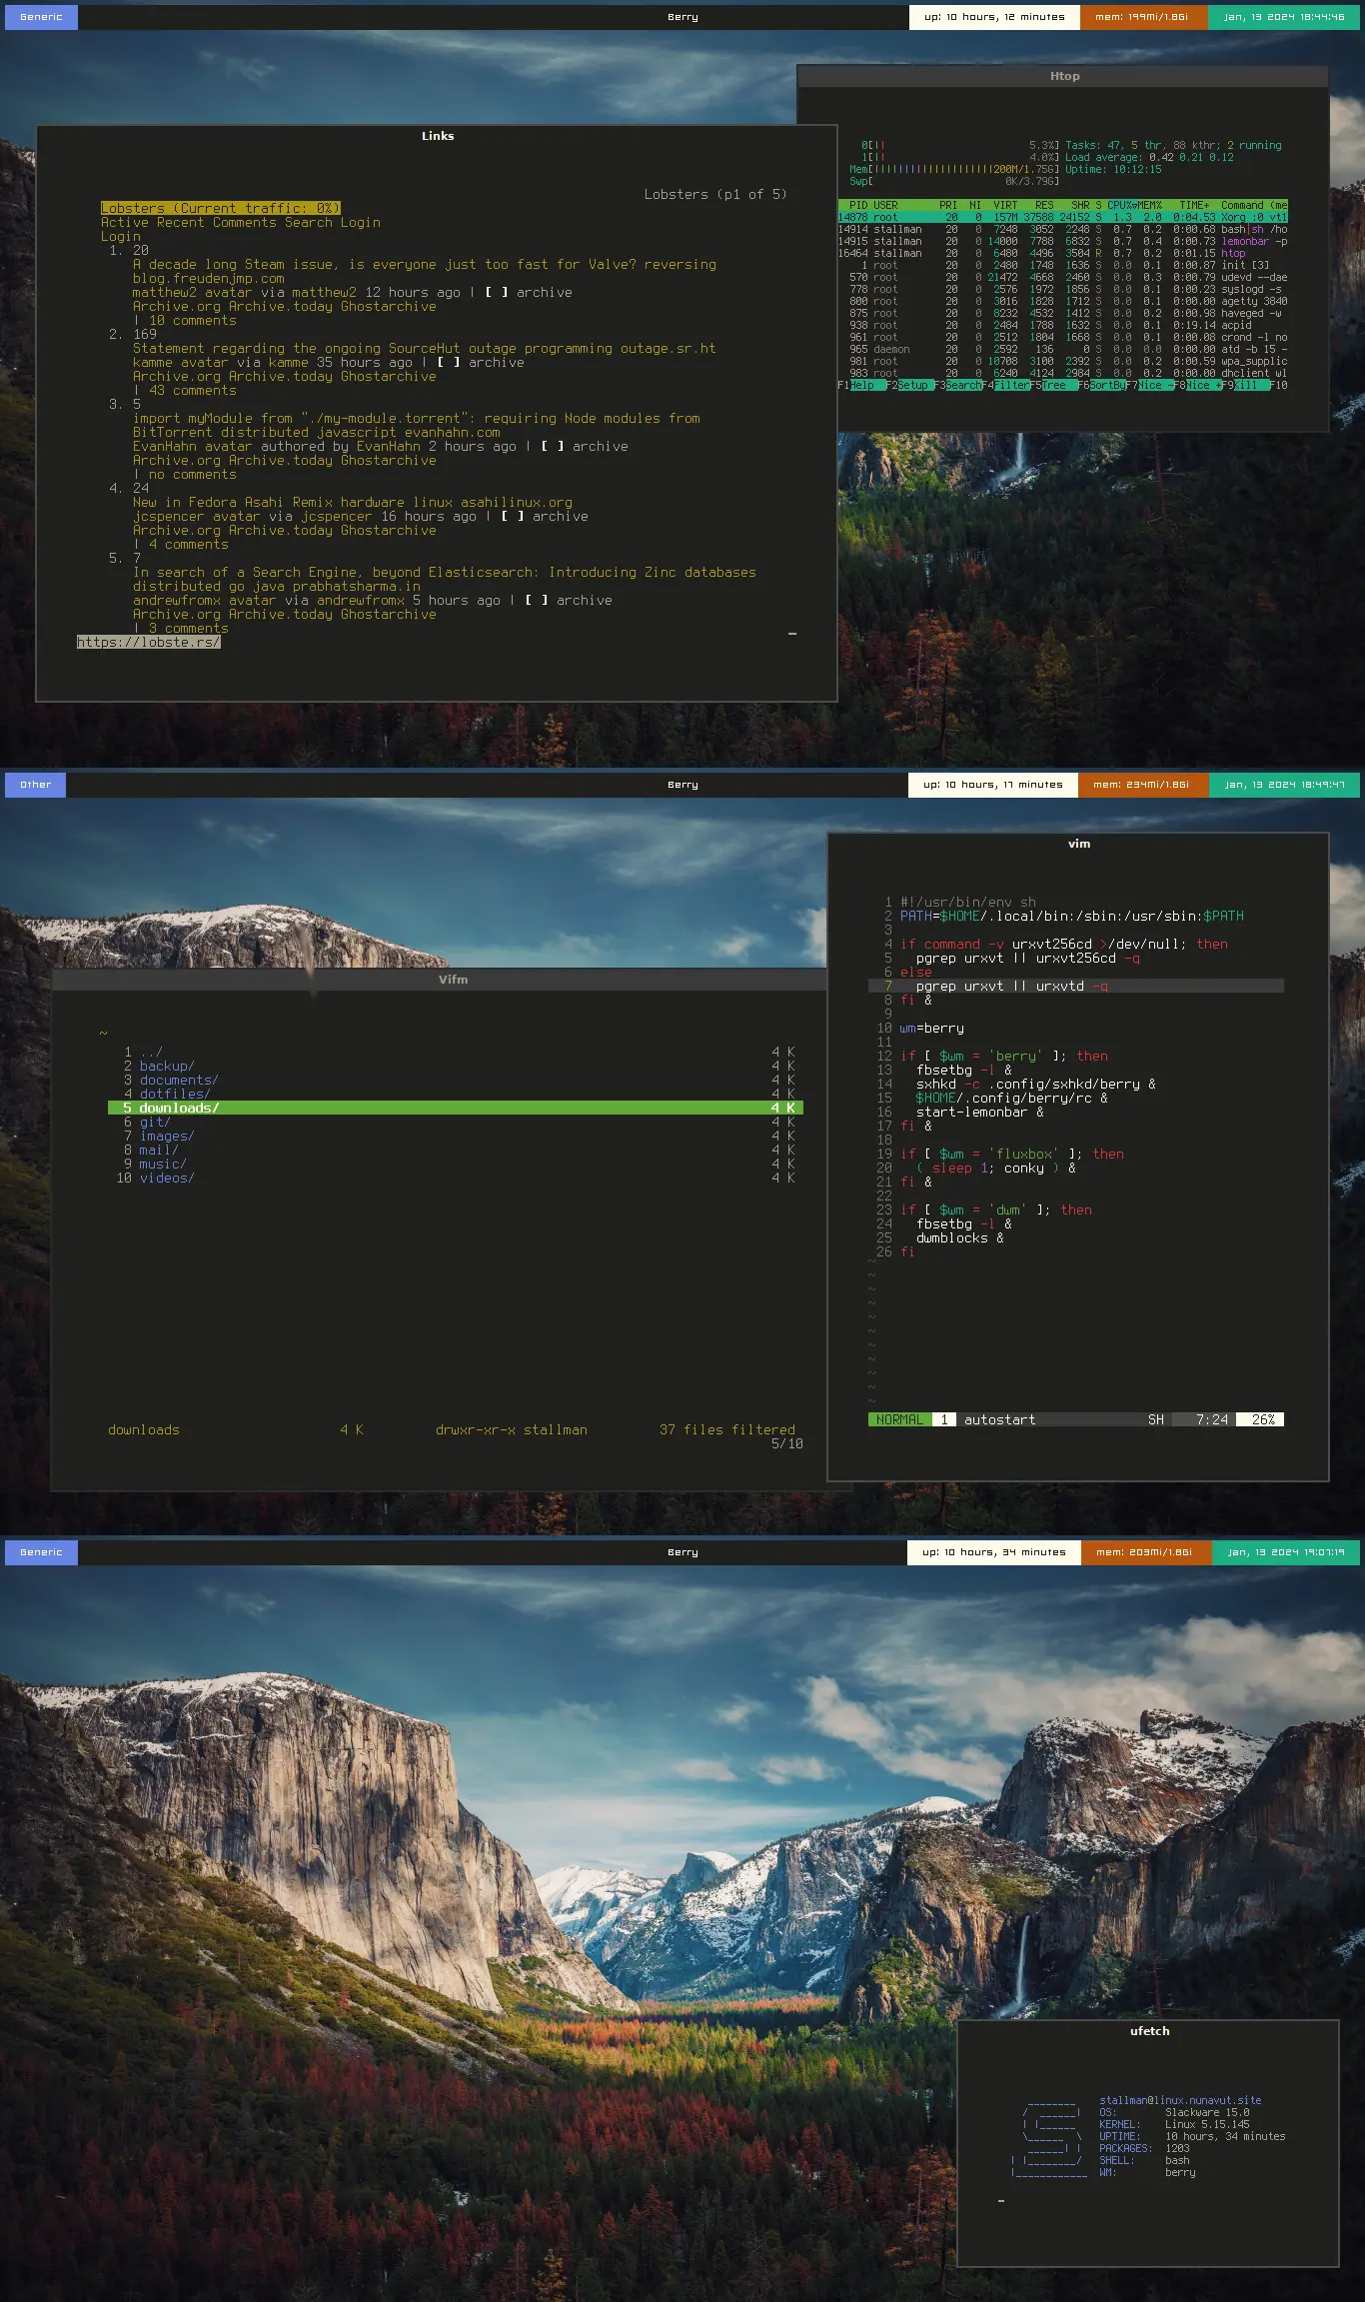Screen dimensions: 1365x2302
Task: Go to parent ../ entry in Vifm
Action: click(x=456, y=1053)
